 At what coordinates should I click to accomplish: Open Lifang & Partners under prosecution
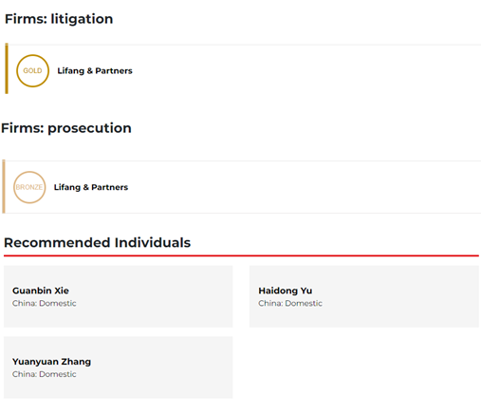(x=91, y=187)
